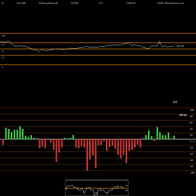Click the RSI value label 56.58
Viewport: 196px width, 196px height.
pos(180,46)
